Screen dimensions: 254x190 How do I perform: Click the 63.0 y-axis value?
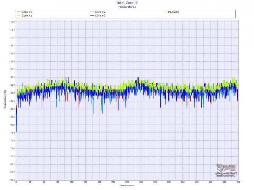[13, 180]
